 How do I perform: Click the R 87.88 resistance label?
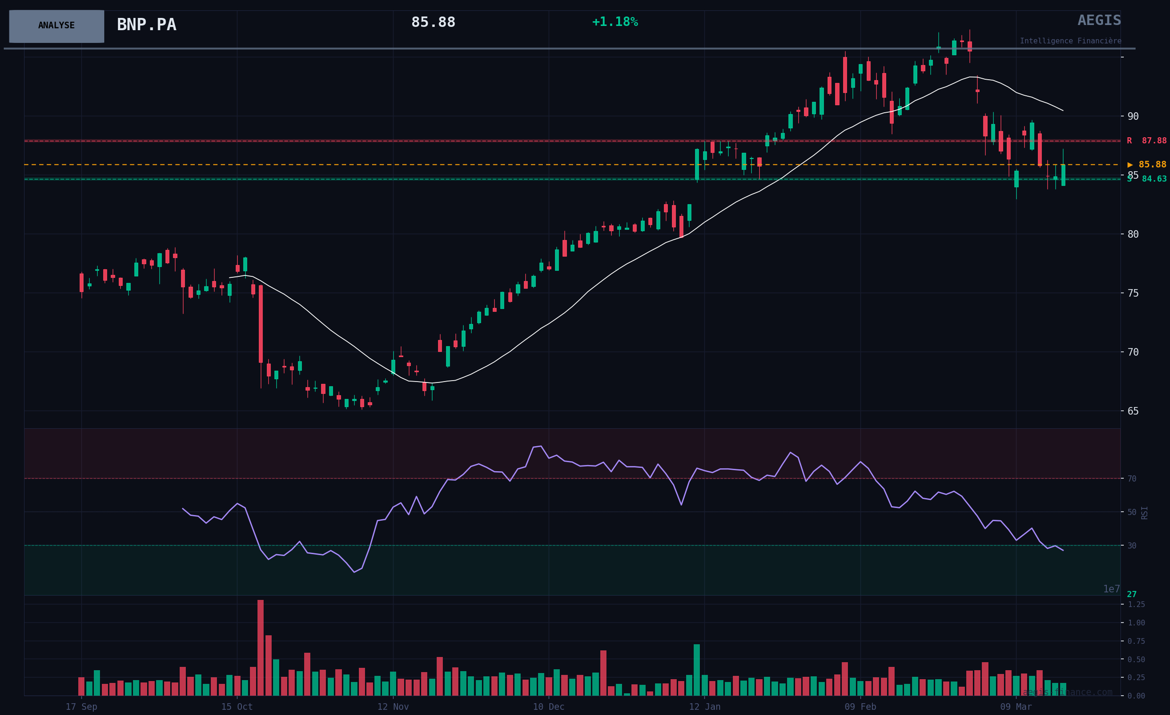[x=1146, y=141]
